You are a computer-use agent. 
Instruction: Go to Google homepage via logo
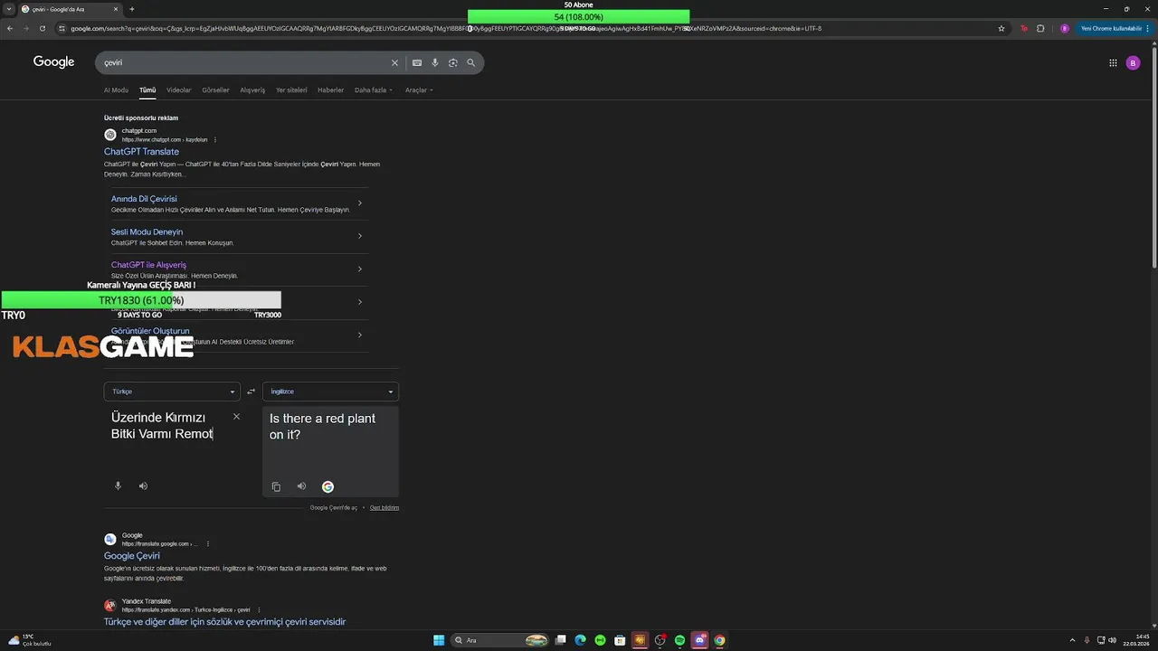pyautogui.click(x=53, y=61)
